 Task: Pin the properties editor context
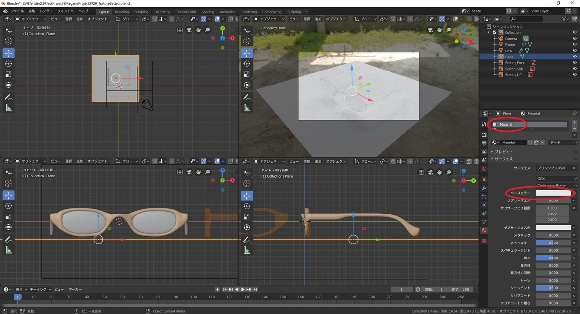[574, 114]
